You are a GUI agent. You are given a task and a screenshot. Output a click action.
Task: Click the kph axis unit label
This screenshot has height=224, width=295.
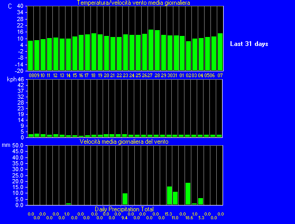click(12, 79)
